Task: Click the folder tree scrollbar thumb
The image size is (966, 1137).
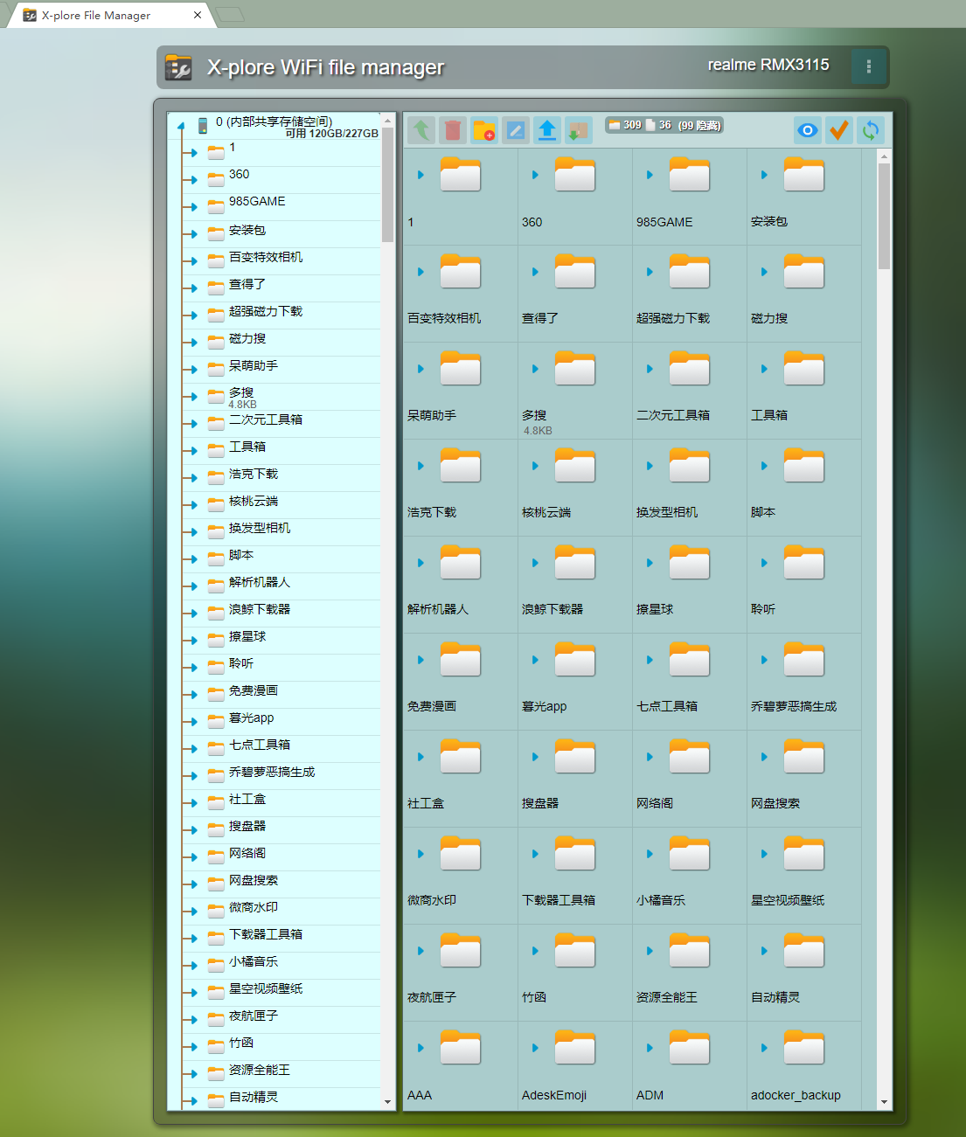Action: click(387, 184)
